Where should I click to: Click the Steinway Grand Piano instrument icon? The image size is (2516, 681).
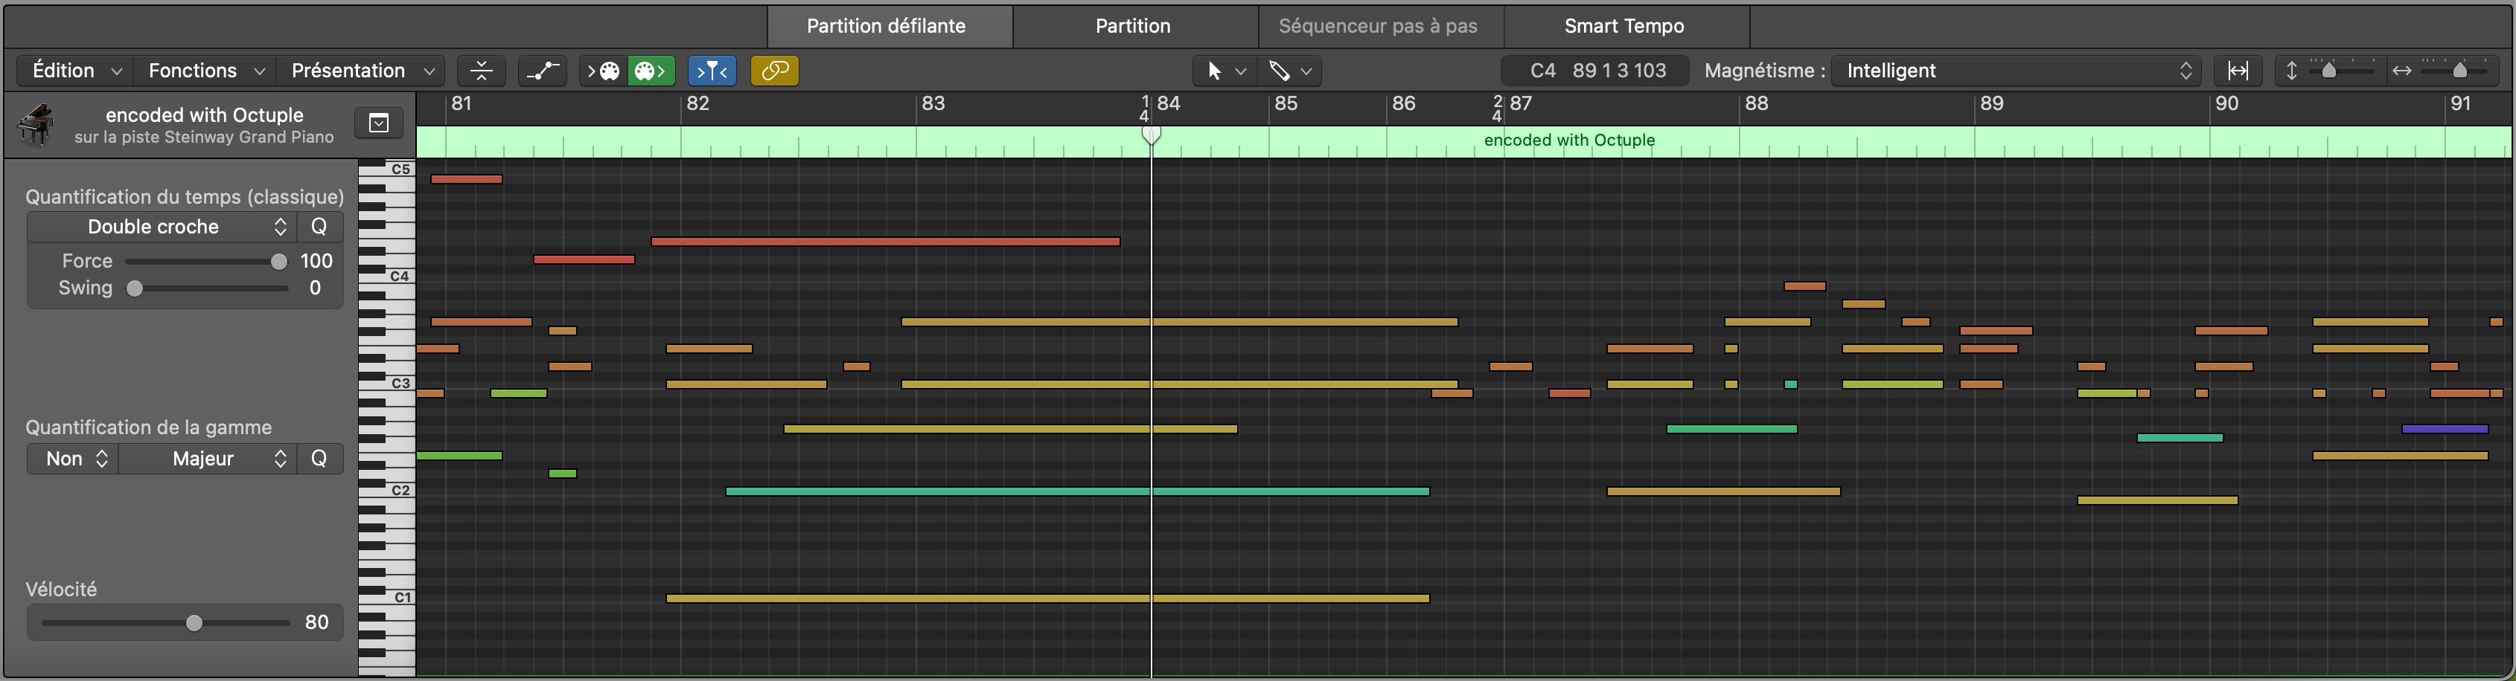pyautogui.click(x=37, y=125)
